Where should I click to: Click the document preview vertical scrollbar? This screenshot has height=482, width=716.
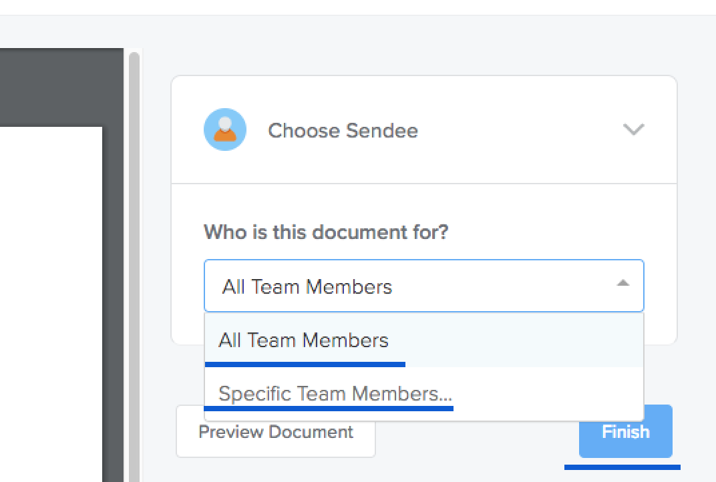pyautogui.click(x=134, y=267)
